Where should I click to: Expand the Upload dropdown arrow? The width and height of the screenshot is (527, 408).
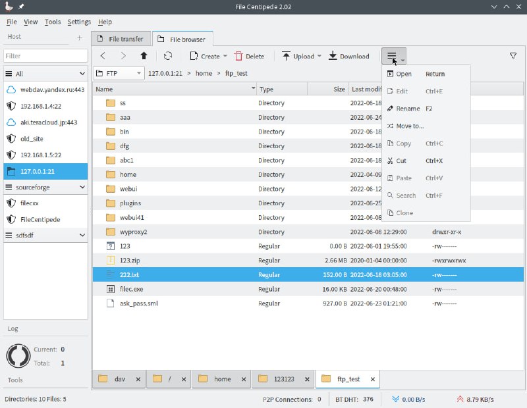(x=319, y=57)
